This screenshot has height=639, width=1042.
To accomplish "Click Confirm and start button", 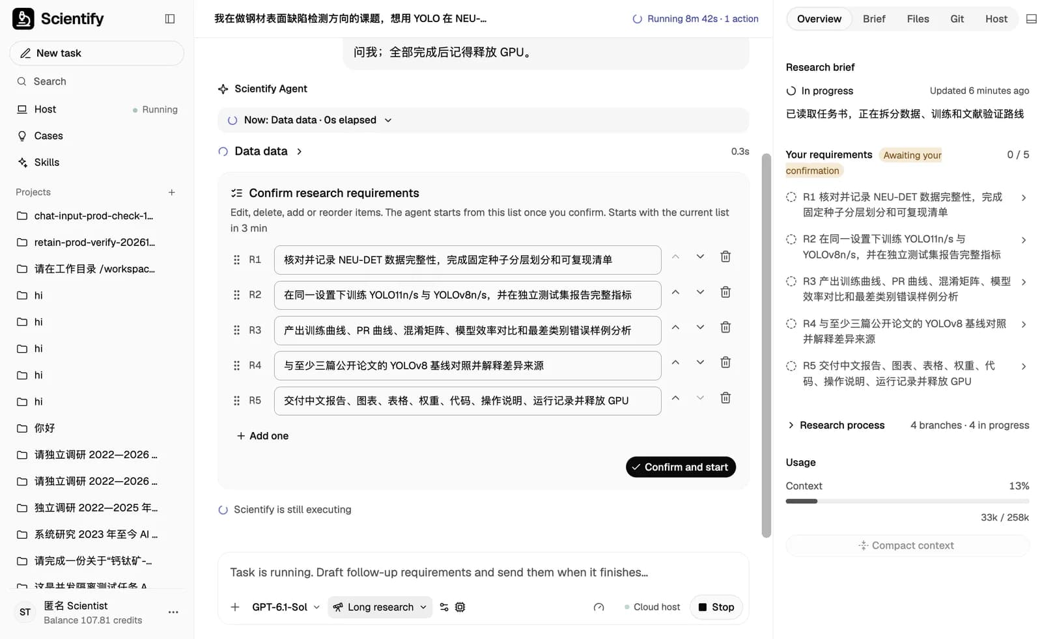I will click(681, 467).
